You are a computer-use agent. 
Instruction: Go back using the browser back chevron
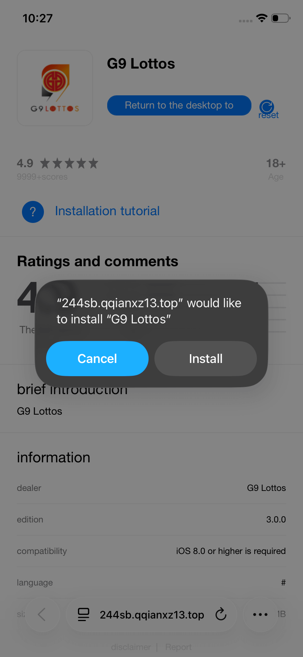(x=42, y=614)
